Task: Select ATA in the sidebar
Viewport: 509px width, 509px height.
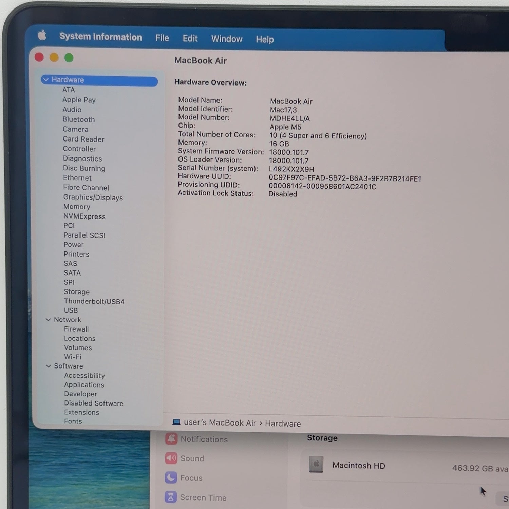Action: (x=69, y=90)
